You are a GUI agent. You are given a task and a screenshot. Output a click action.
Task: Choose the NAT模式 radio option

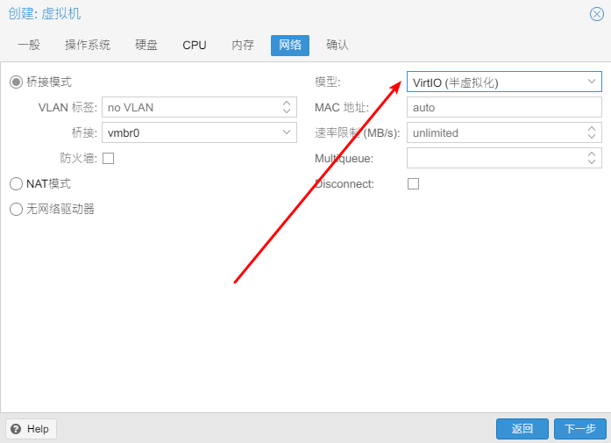click(x=16, y=183)
